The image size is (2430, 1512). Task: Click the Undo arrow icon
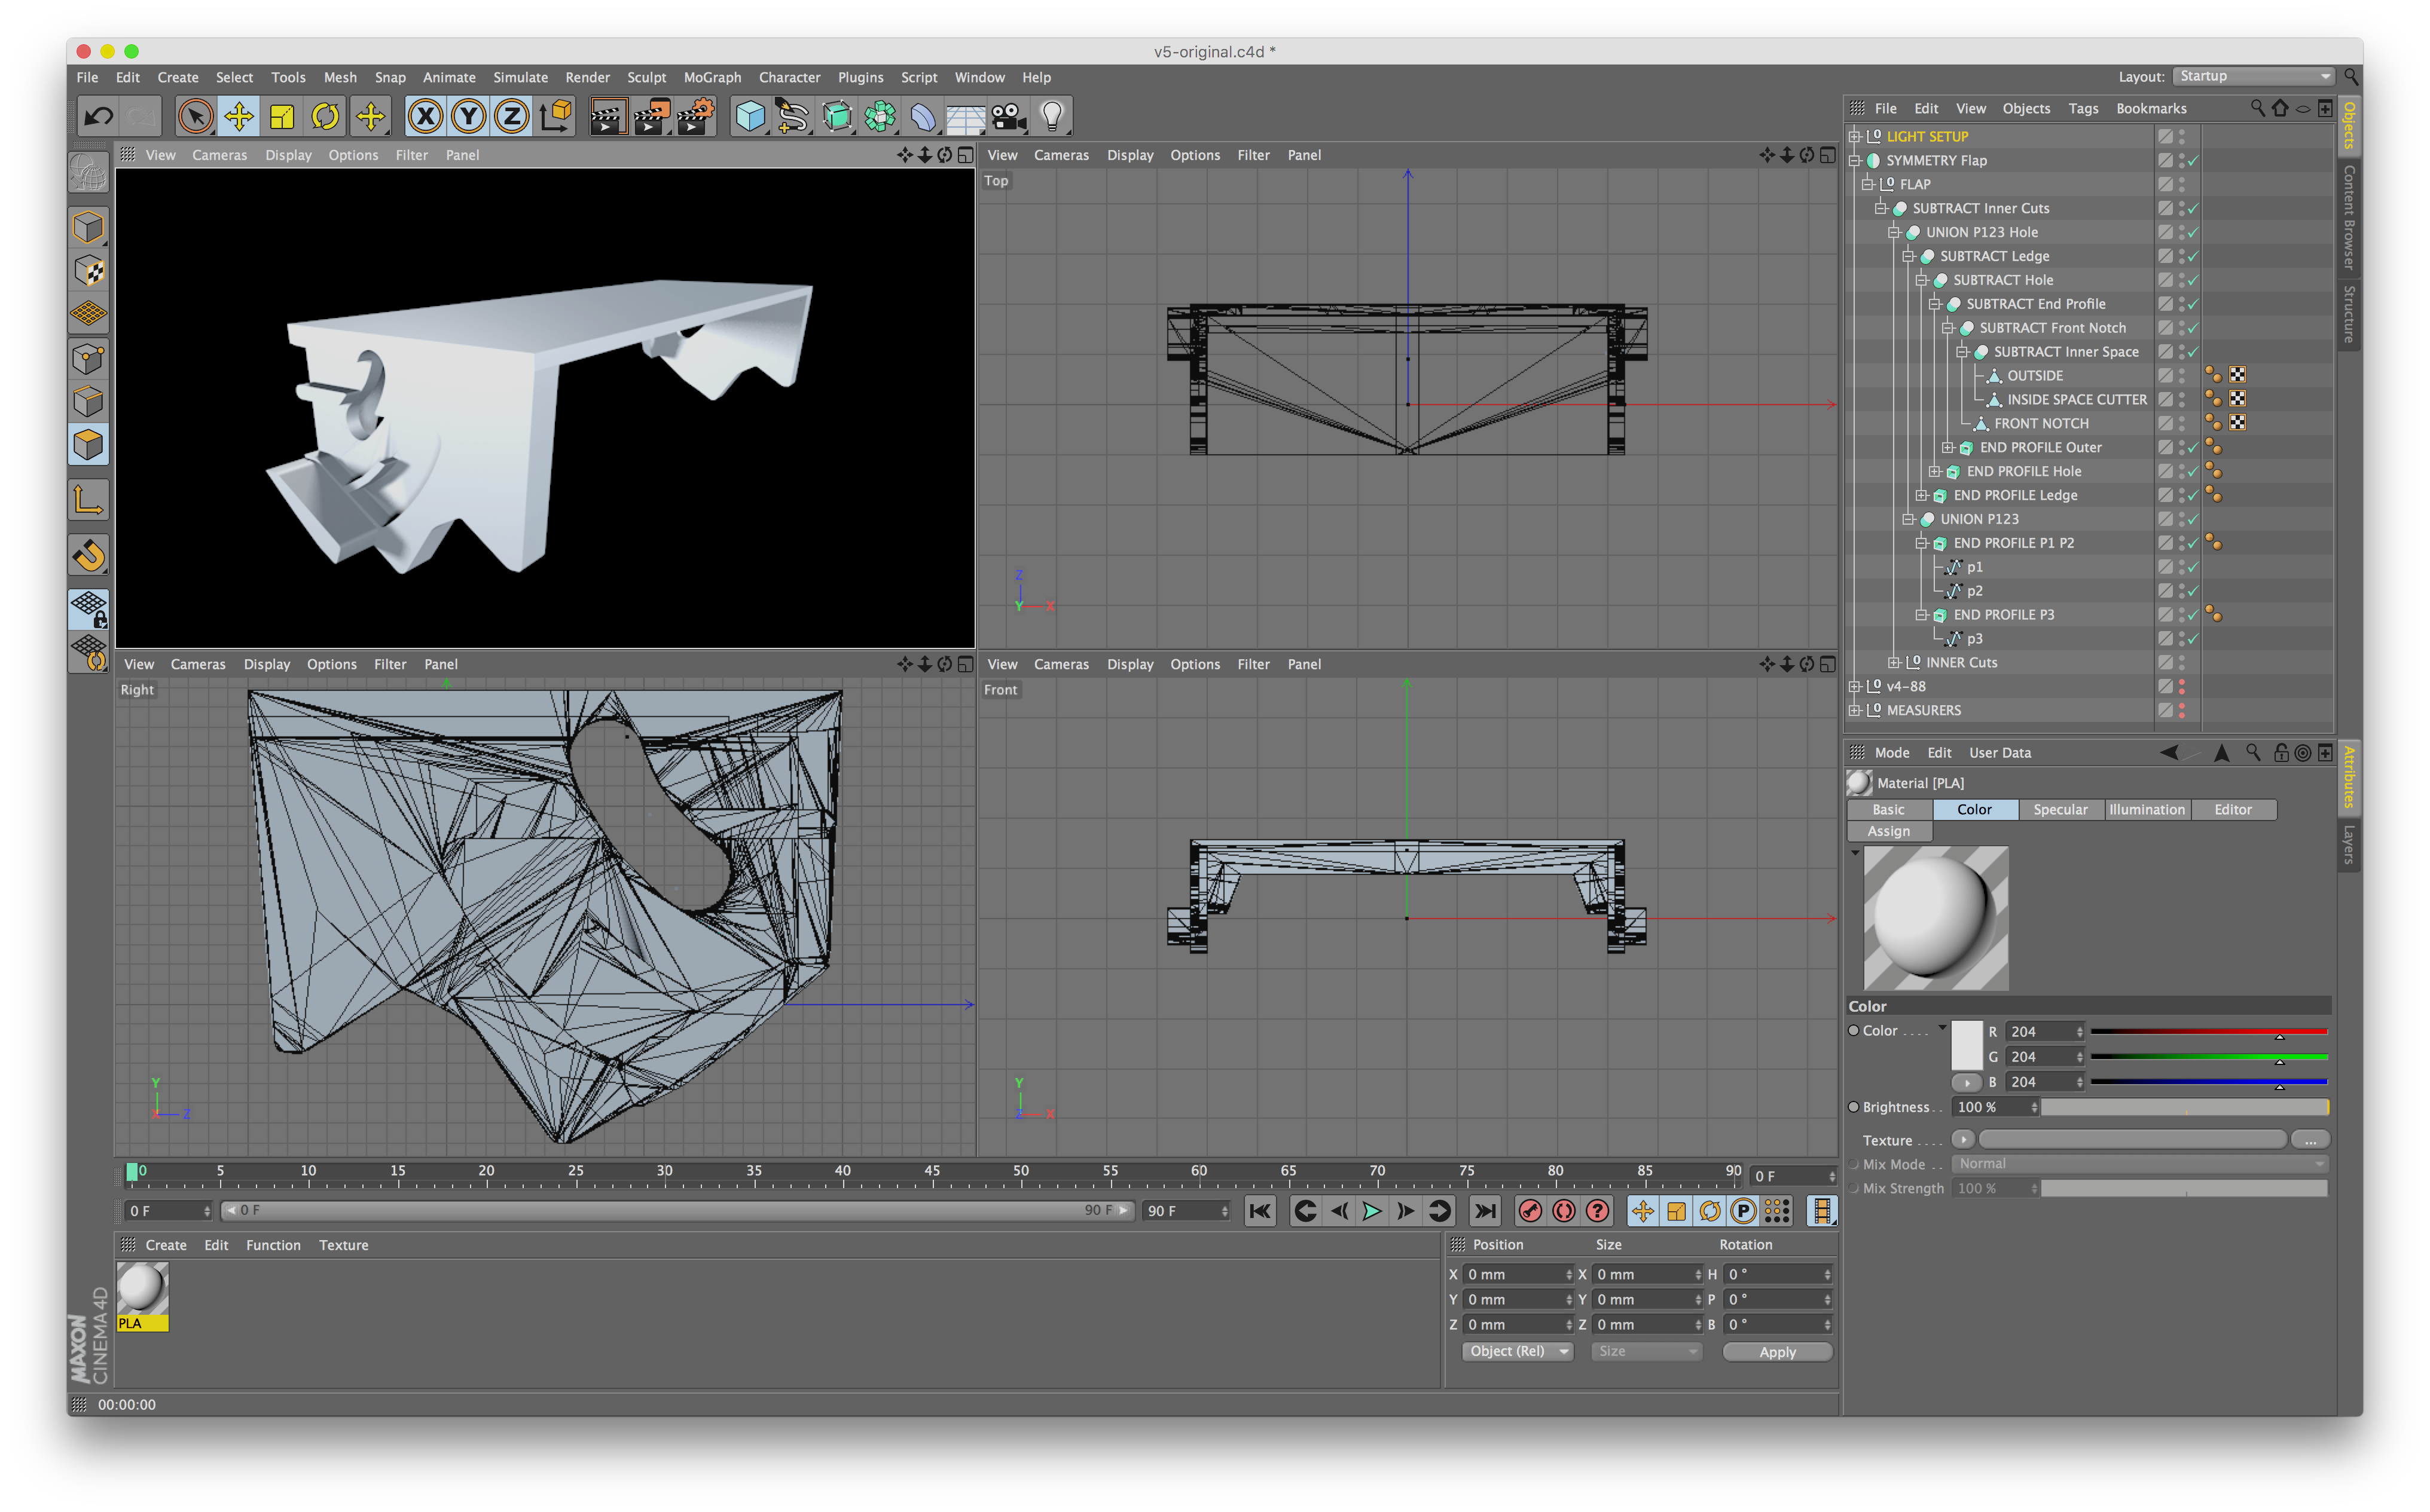coord(98,116)
